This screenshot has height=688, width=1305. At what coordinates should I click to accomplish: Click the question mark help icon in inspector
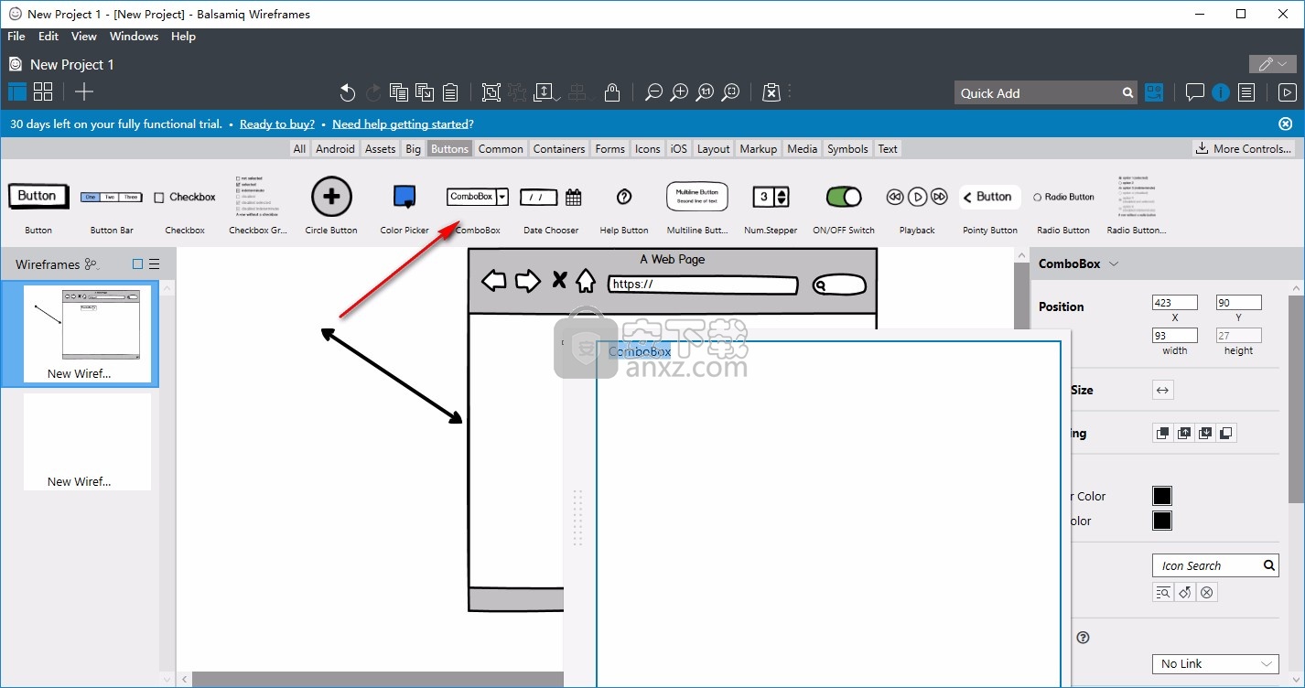pyautogui.click(x=1083, y=638)
